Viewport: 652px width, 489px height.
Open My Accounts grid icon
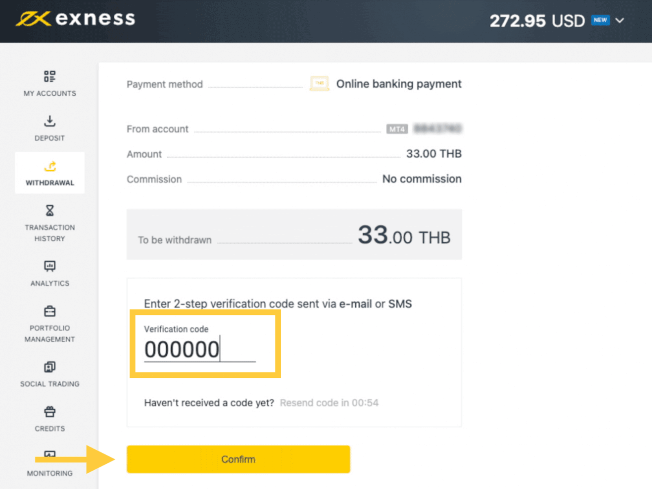(50, 76)
